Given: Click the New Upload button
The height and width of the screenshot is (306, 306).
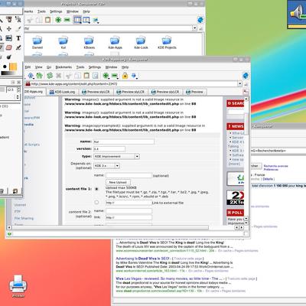Looking at the screenshot, I should 118,182.
